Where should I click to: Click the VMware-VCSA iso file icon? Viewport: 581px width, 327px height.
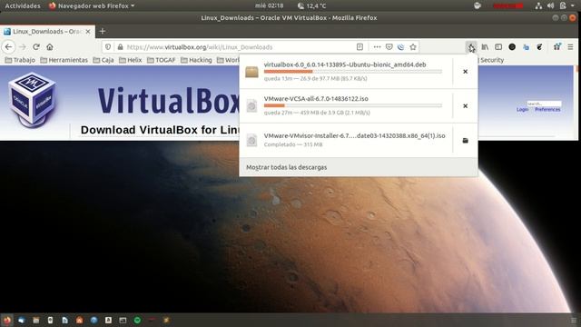point(251,106)
